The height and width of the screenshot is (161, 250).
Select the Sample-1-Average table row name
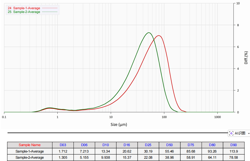30,151
